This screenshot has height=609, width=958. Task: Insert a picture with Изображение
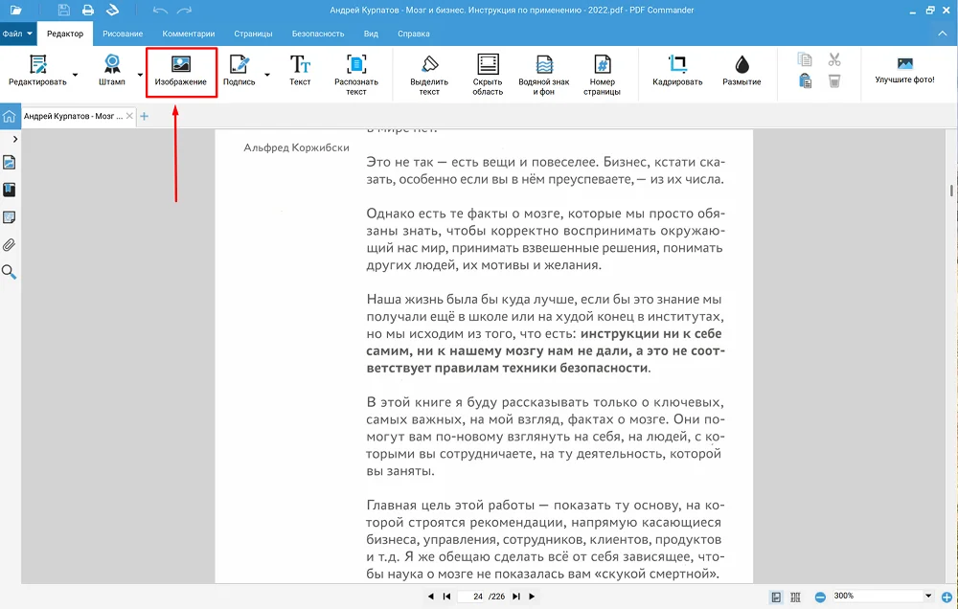coord(181,71)
